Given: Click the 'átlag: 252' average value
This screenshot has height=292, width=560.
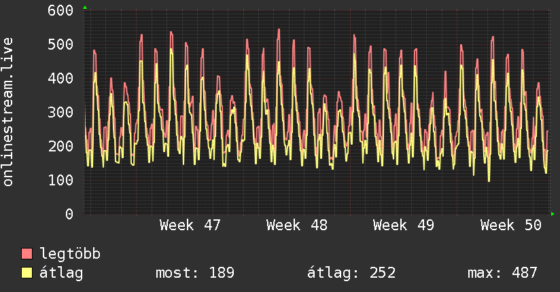Looking at the screenshot, I should pyautogui.click(x=351, y=273).
